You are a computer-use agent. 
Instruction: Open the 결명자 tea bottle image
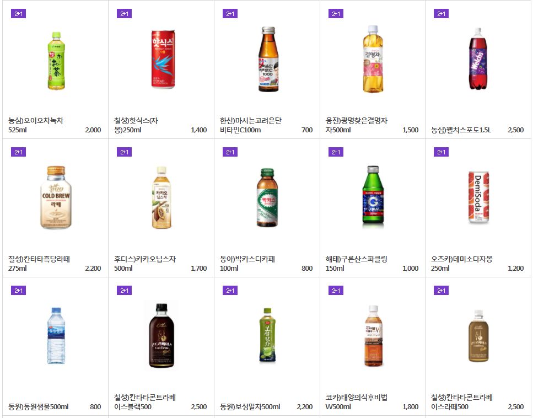[x=373, y=59]
